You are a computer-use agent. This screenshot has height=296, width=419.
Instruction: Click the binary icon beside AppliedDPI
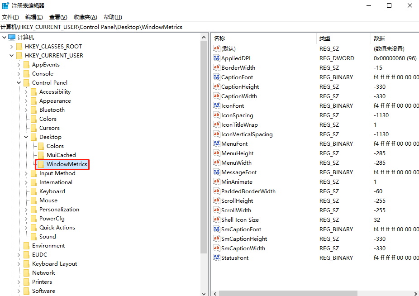[216, 58]
